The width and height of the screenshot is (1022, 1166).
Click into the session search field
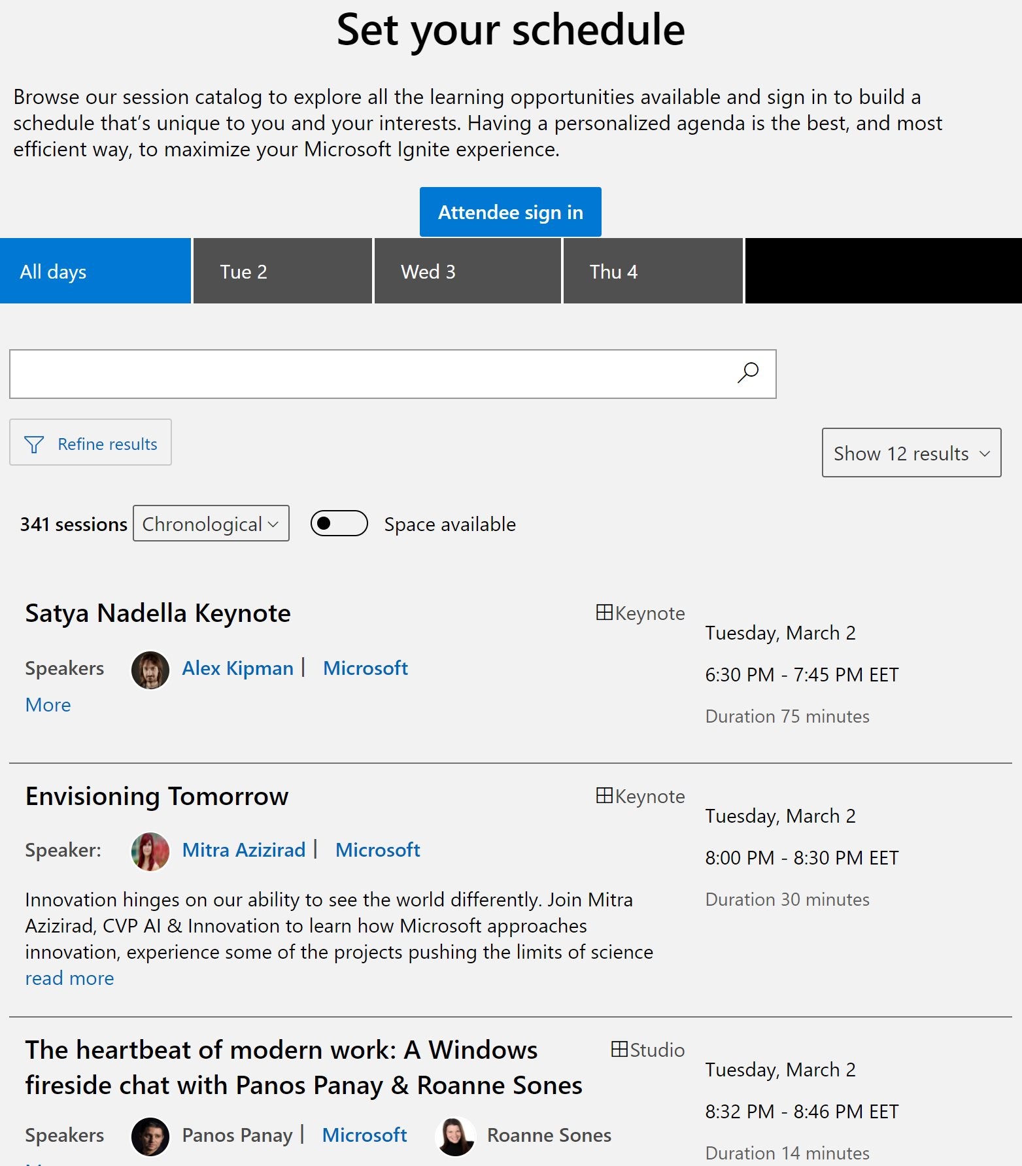(393, 374)
